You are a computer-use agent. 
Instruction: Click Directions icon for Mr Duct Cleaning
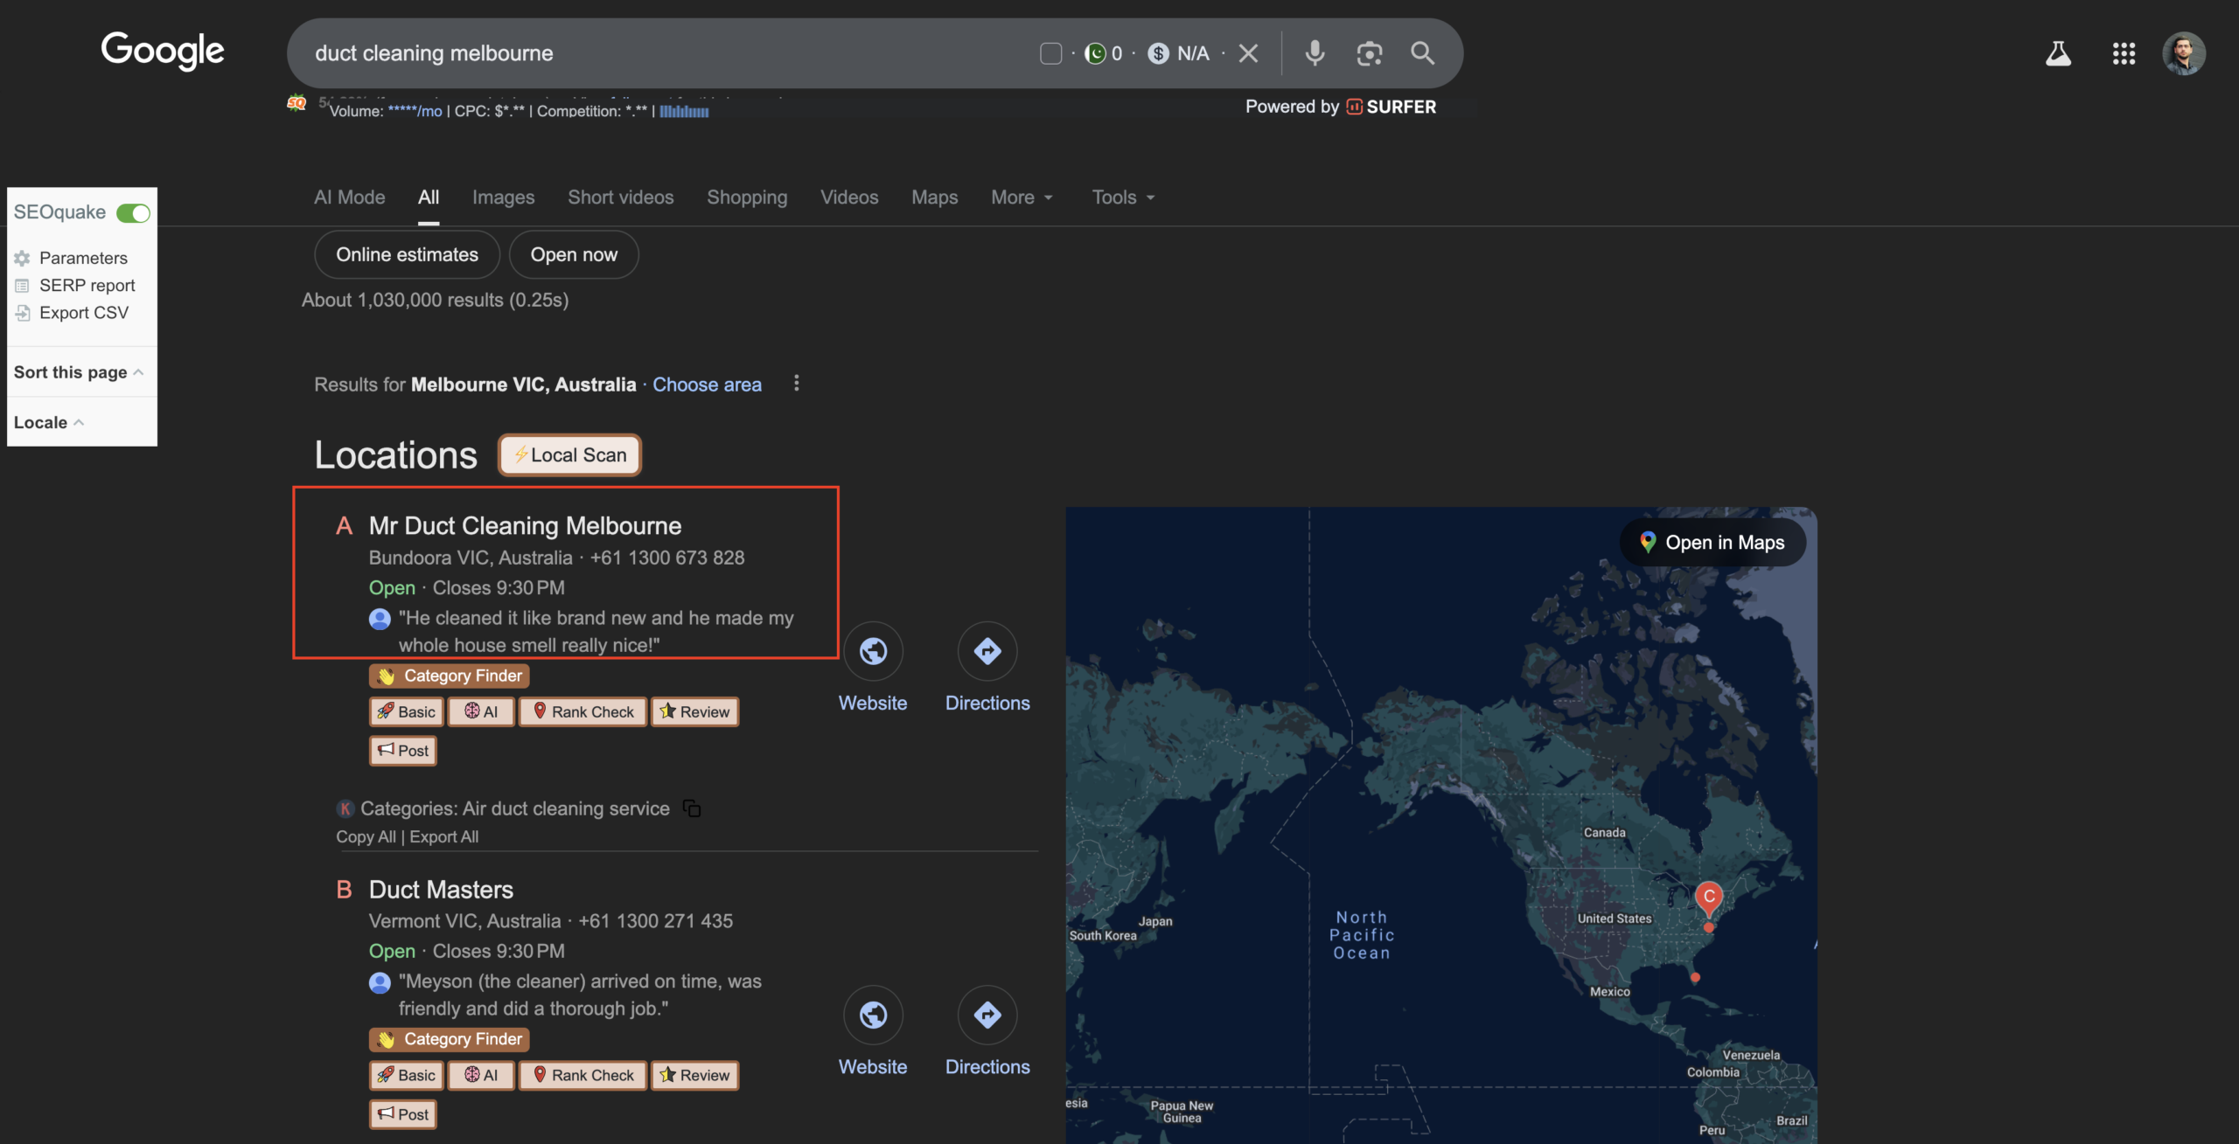987,651
